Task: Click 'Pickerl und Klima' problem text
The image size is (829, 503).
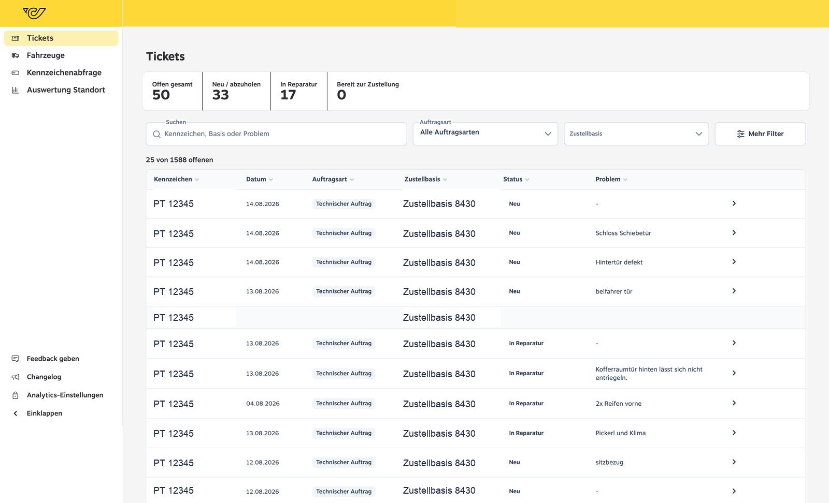Action: (621, 433)
